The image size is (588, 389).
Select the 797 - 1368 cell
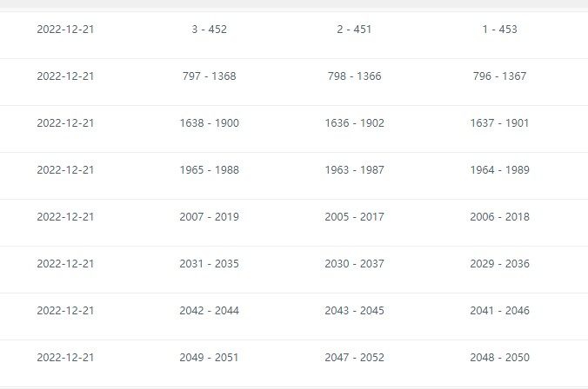[209, 76]
